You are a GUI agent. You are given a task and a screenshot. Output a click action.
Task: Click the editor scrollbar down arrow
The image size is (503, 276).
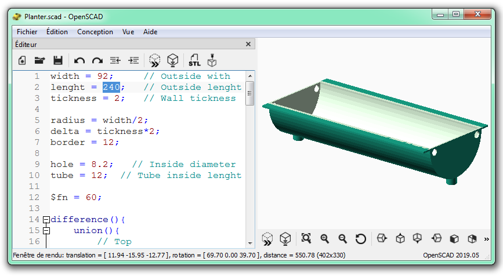click(x=250, y=244)
